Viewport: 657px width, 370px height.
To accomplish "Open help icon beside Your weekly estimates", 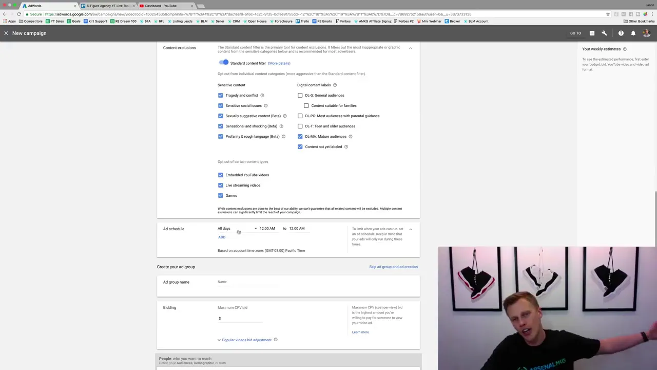I will 625,49.
